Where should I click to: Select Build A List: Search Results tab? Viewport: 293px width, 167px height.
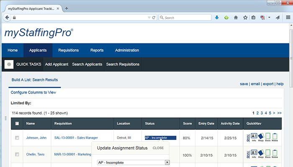[x=35, y=80]
